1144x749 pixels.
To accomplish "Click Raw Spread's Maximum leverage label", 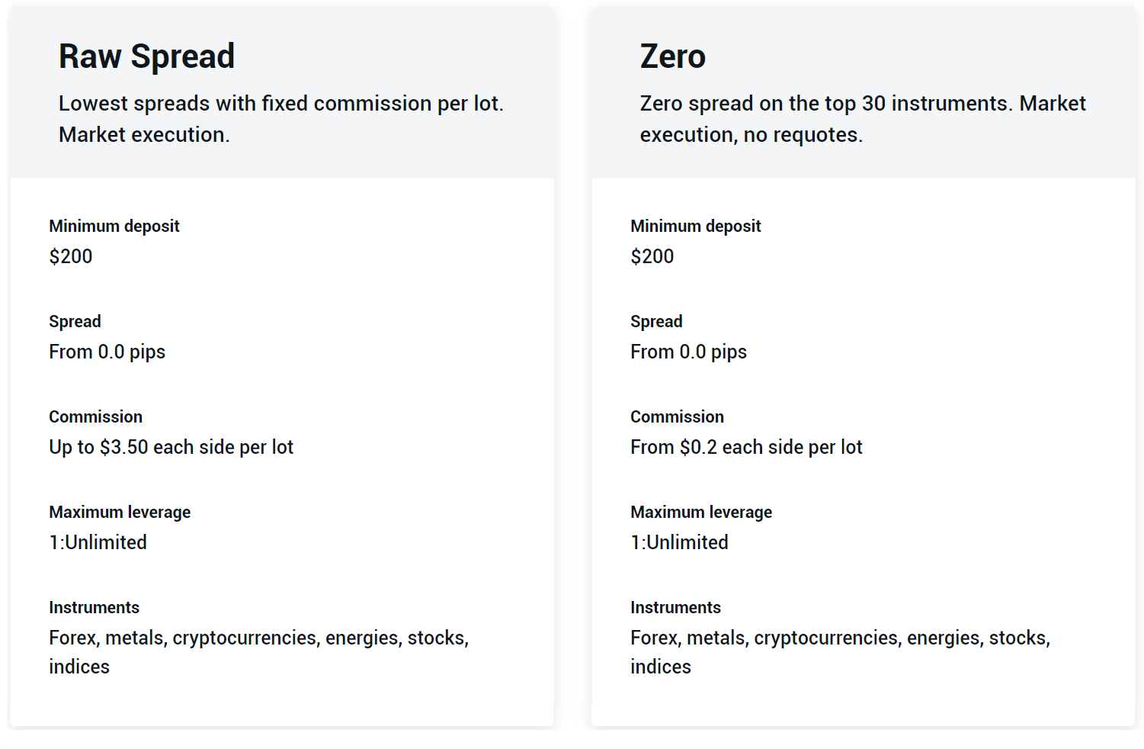I will [120, 512].
